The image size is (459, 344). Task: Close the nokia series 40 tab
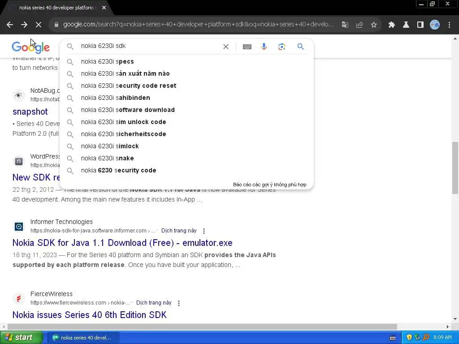(104, 8)
